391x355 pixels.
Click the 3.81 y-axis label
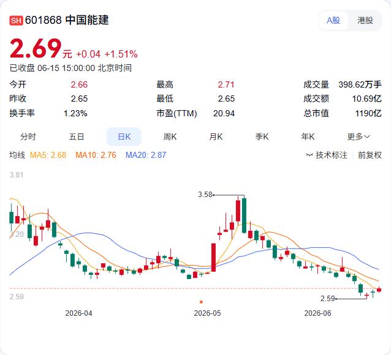coord(17,175)
